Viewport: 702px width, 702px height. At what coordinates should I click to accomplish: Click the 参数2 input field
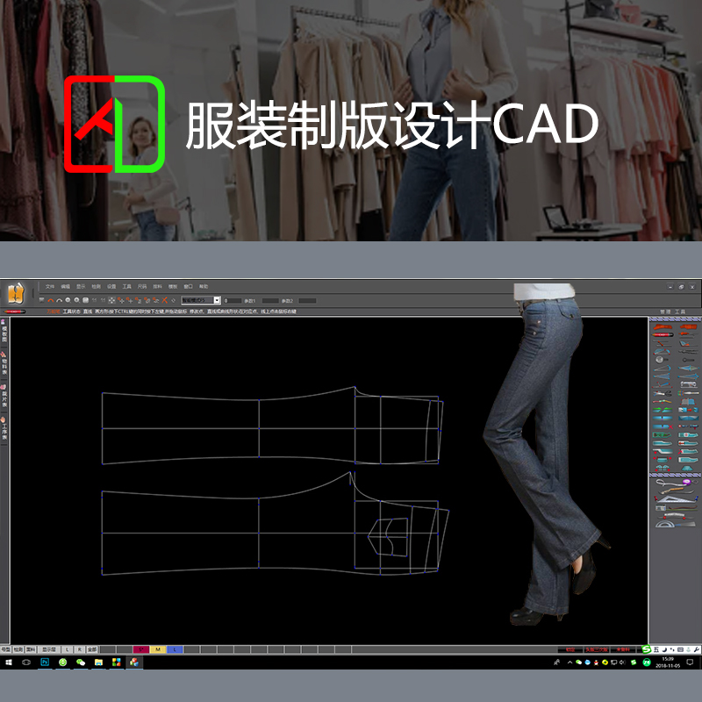click(308, 300)
